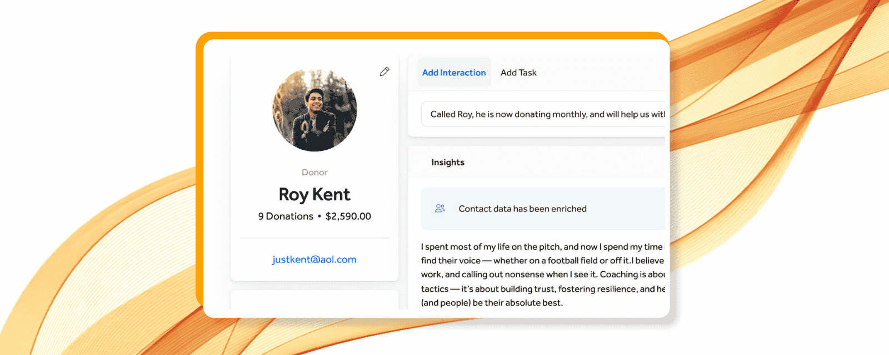Open the justkent@aol.com email link
Viewport: 889px width, 355px height.
[314, 260]
